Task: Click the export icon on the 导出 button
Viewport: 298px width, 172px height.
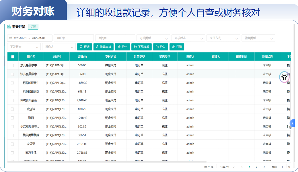Action: point(119,47)
